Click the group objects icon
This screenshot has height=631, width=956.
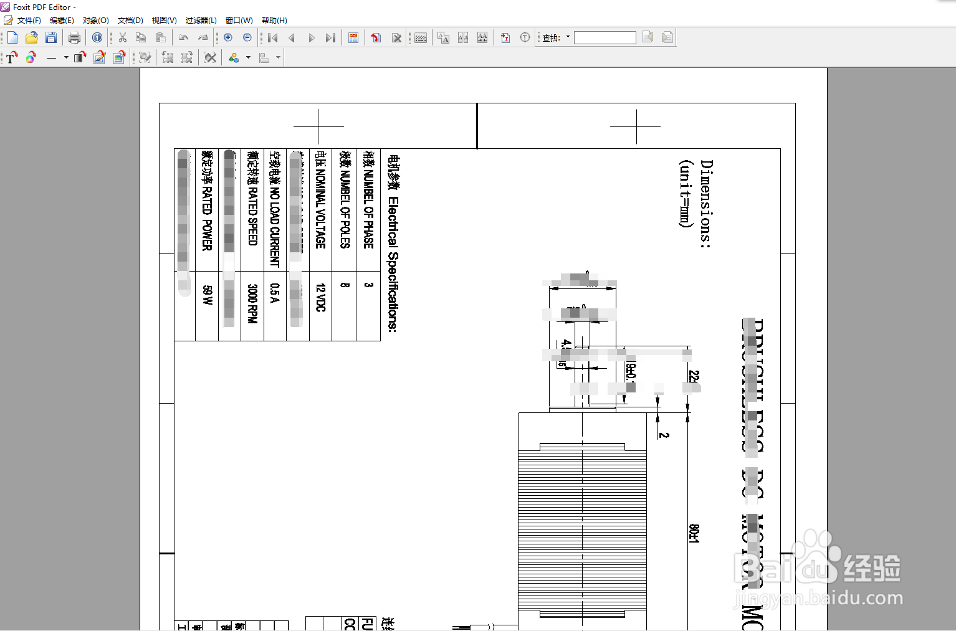pyautogui.click(x=168, y=57)
